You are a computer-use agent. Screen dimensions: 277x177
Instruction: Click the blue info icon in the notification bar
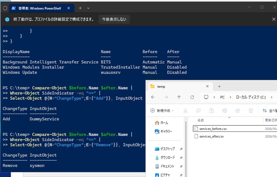[x=7, y=19]
